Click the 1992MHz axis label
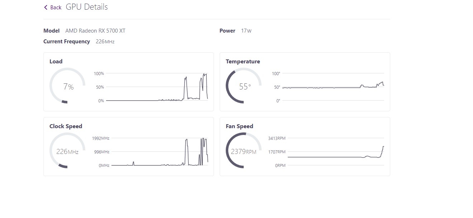This screenshot has height=218, width=473. [101, 138]
